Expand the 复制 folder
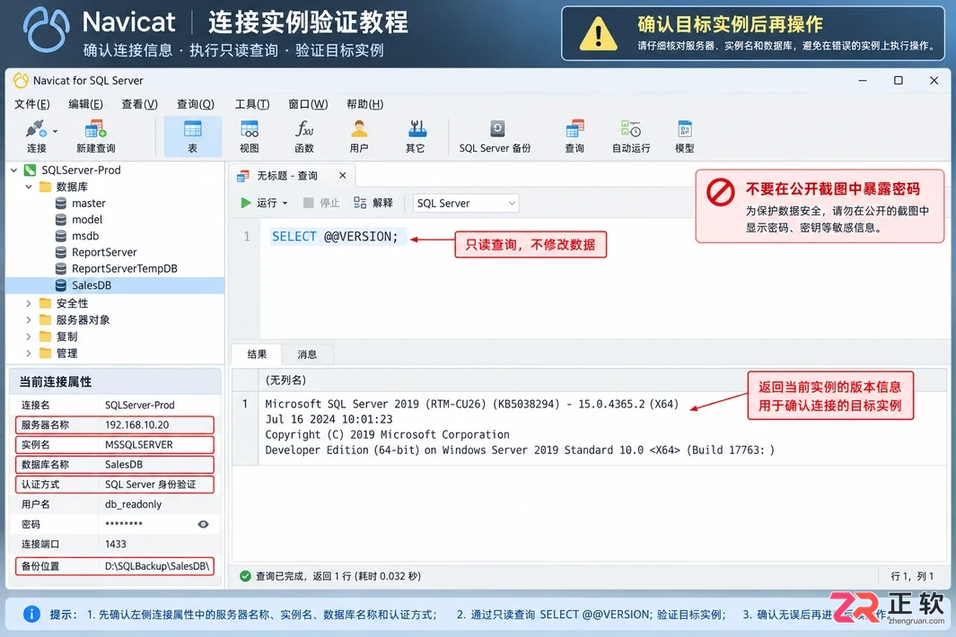 pos(29,336)
